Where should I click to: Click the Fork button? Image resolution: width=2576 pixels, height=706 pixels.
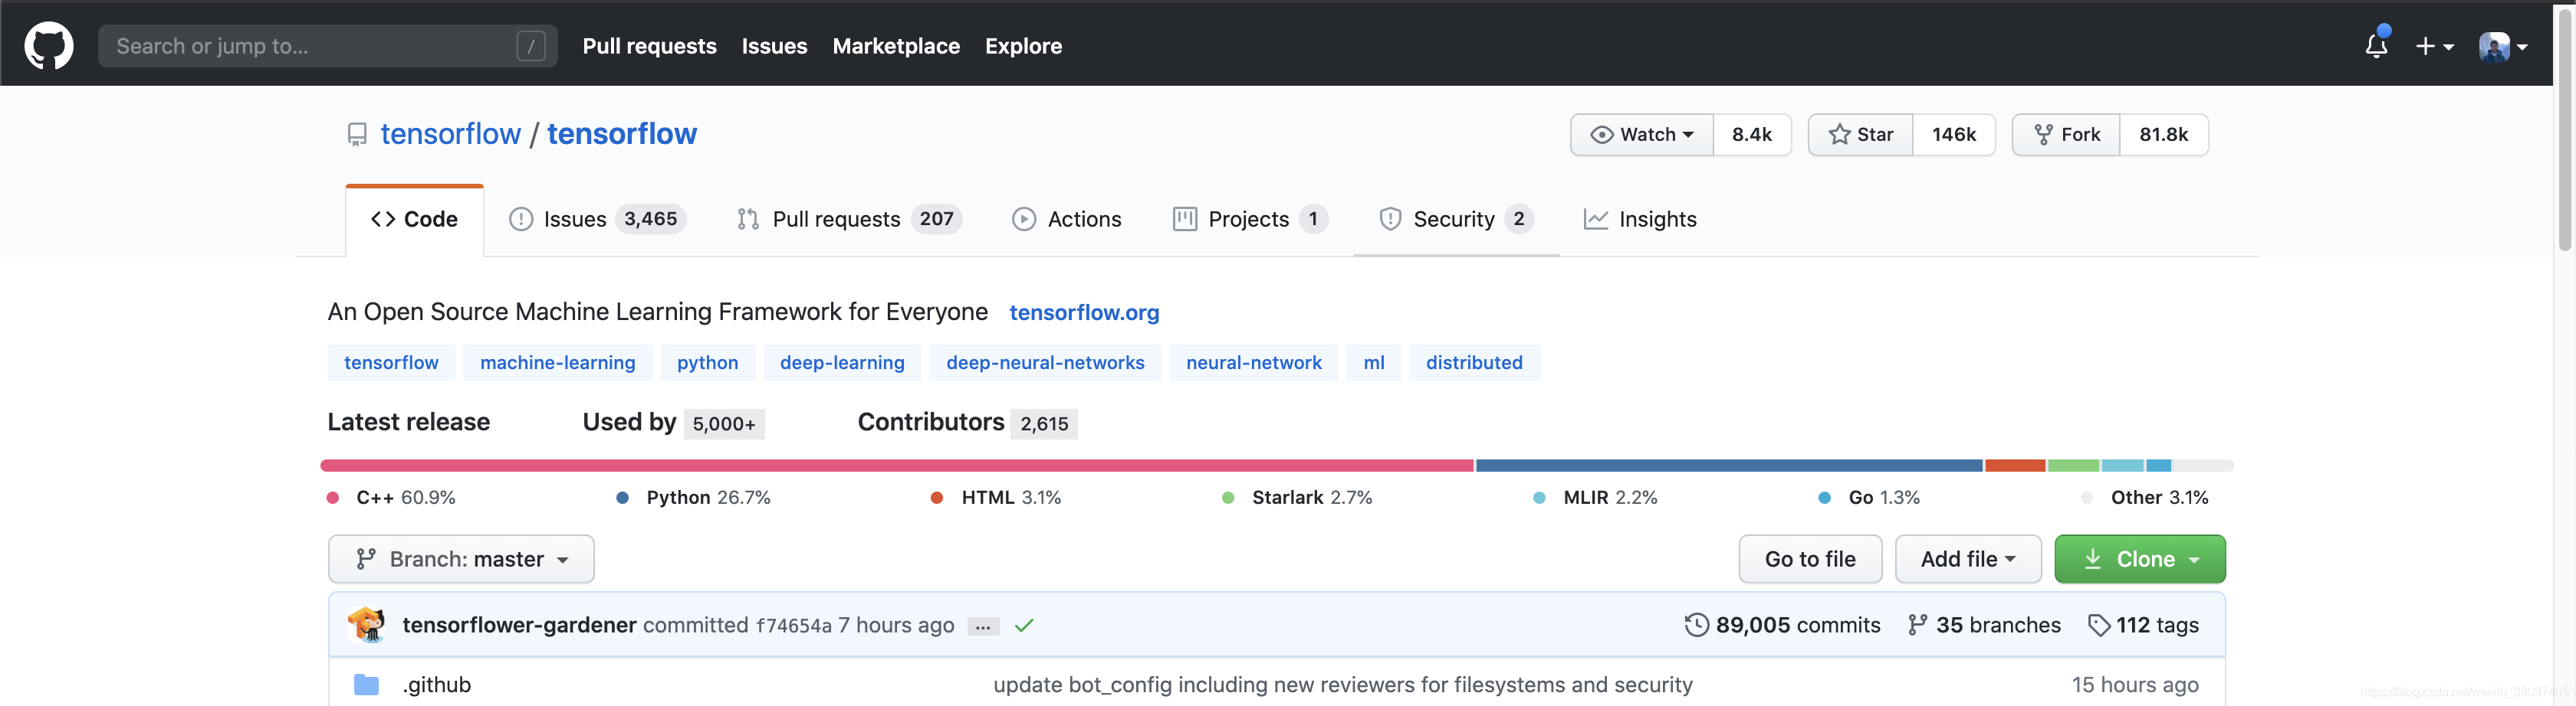(2066, 135)
